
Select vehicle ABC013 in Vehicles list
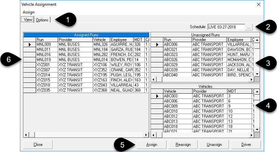178,121
